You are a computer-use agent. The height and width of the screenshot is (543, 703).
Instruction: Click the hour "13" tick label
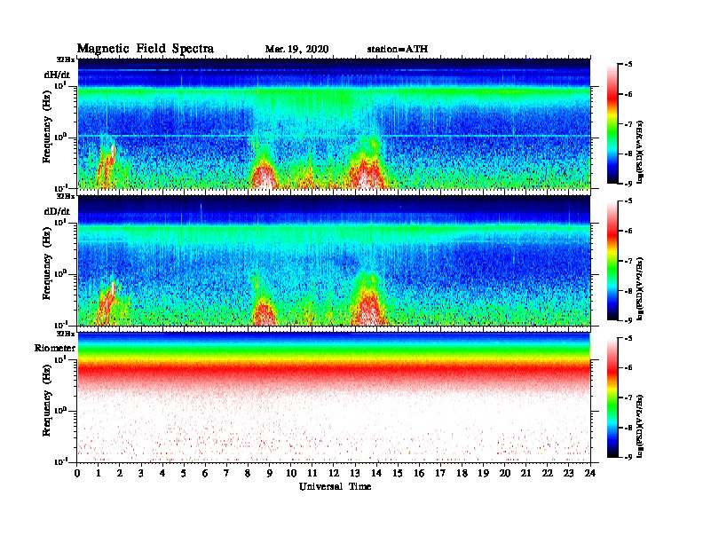(x=355, y=474)
